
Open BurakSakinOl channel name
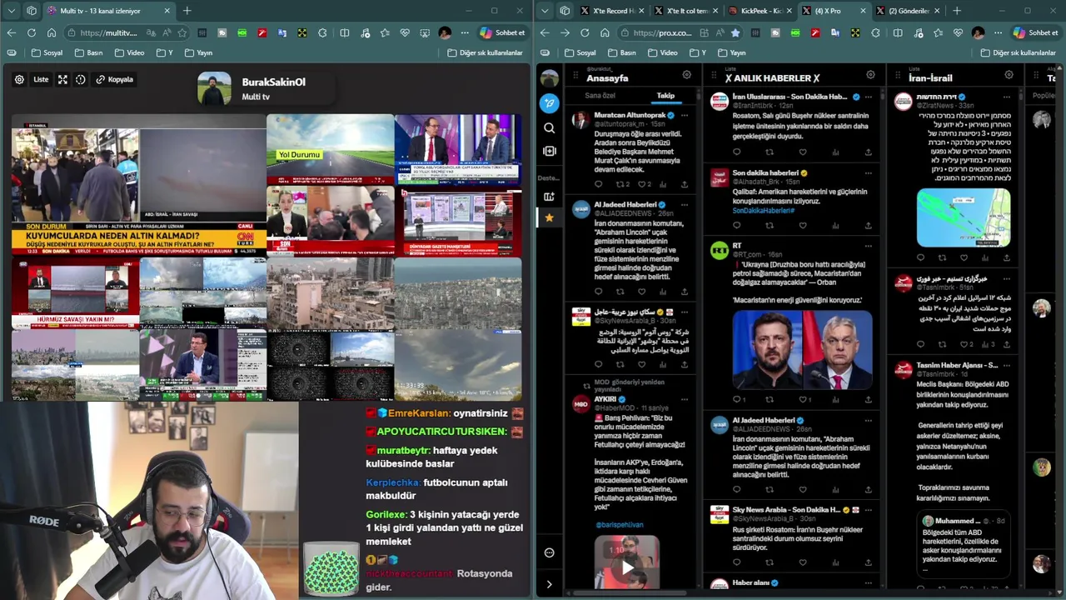click(x=273, y=82)
